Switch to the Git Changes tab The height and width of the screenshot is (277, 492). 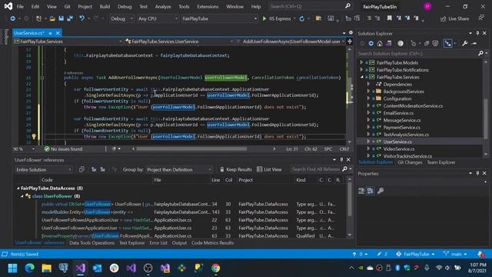pos(410,162)
